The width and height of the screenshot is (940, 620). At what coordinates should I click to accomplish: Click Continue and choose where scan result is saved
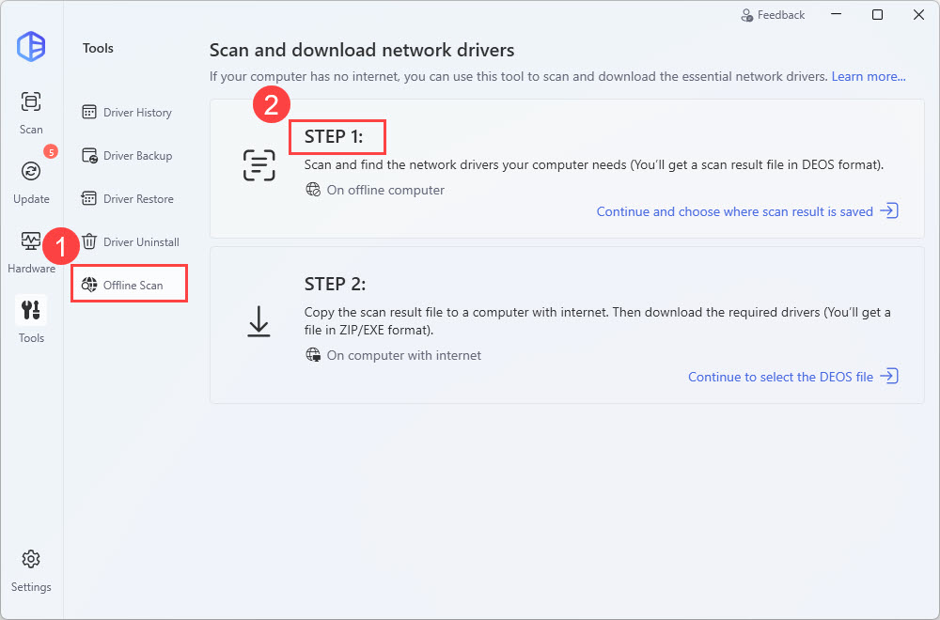pyautogui.click(x=734, y=211)
